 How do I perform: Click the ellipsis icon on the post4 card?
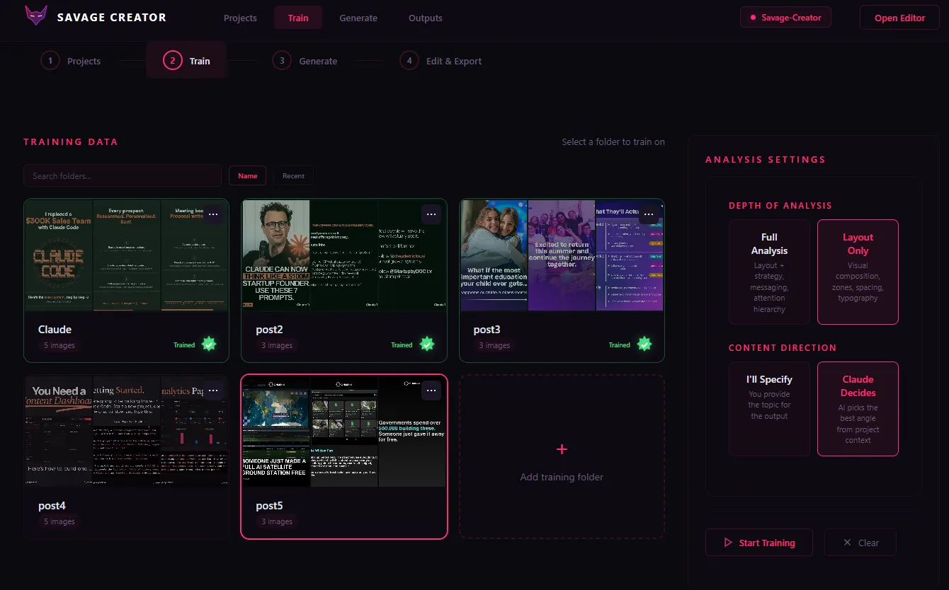213,390
